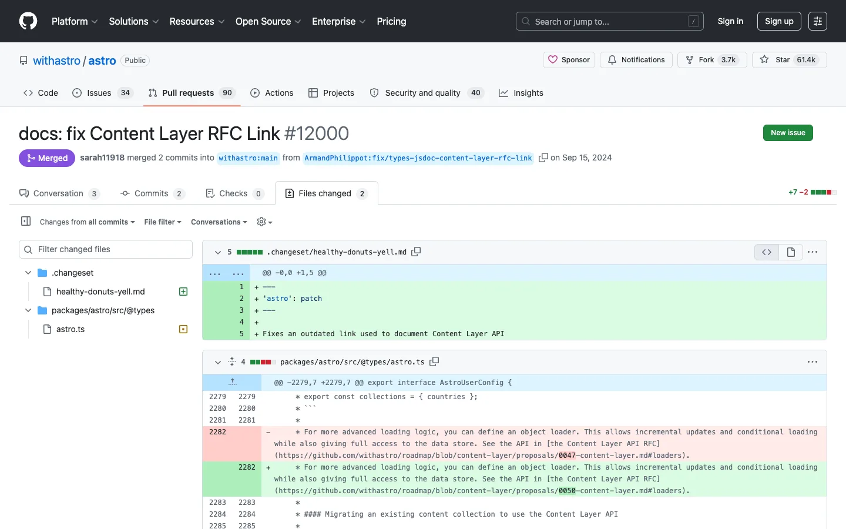Collapse packages/astro/src/@types folder in tree
Viewport: 846px width, 529px height.
pyautogui.click(x=28, y=310)
